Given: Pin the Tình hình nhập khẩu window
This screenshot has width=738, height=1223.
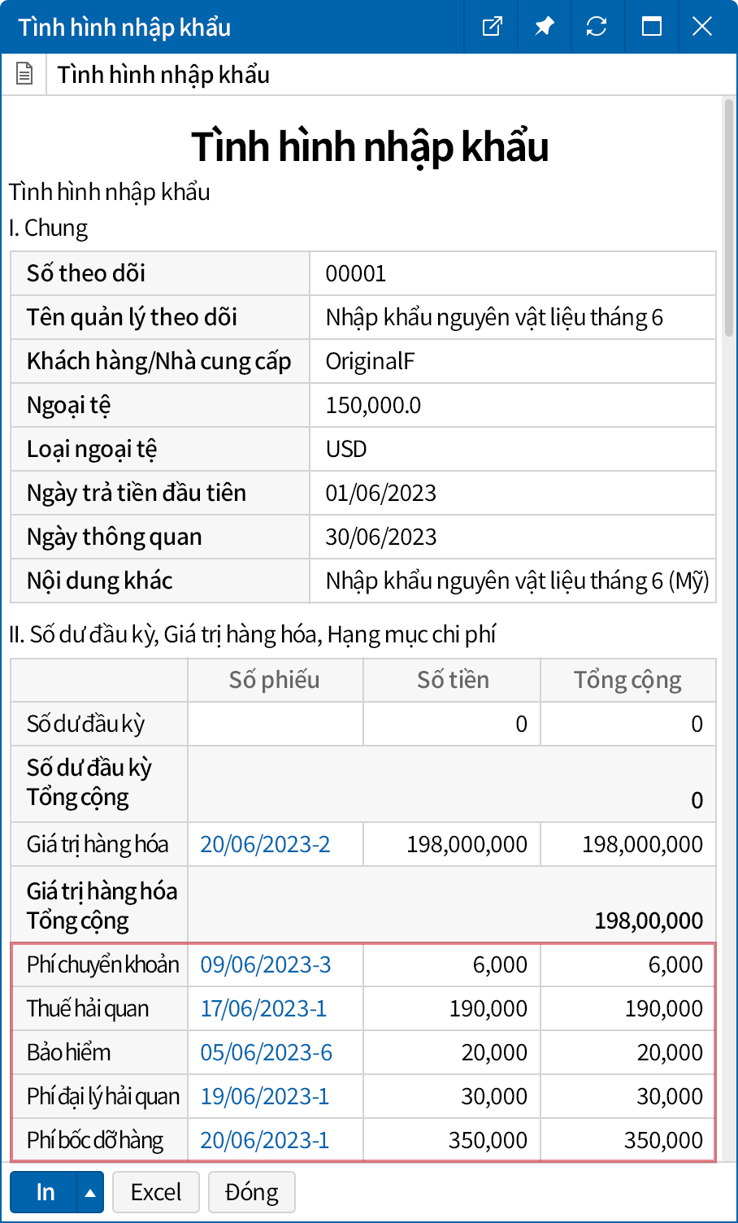Looking at the screenshot, I should coord(545,27).
